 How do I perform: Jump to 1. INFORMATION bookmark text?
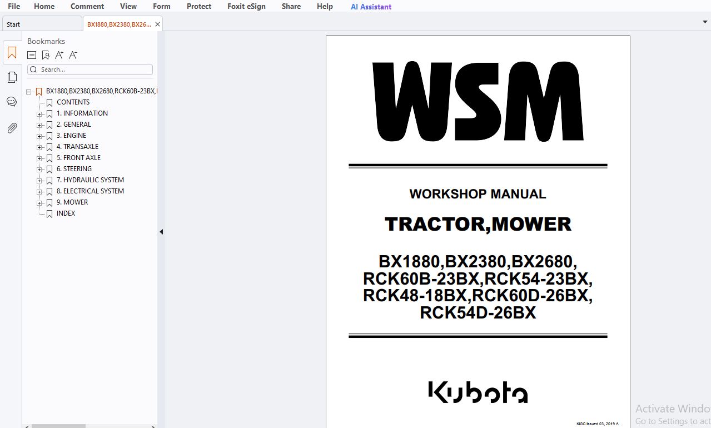pyautogui.click(x=82, y=113)
